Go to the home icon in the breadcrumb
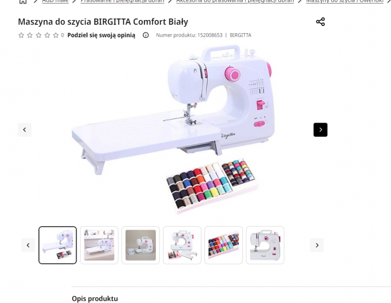This screenshot has width=391, height=303. pos(23,1)
